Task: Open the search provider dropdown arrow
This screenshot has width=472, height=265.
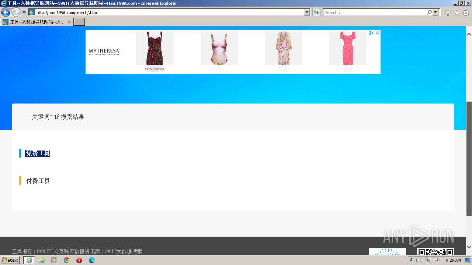Action: (x=436, y=13)
